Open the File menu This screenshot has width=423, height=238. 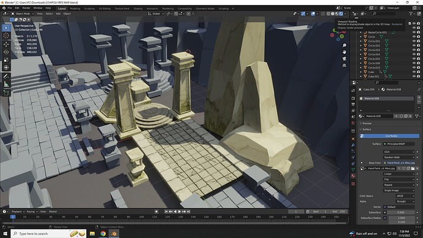pyautogui.click(x=10, y=8)
